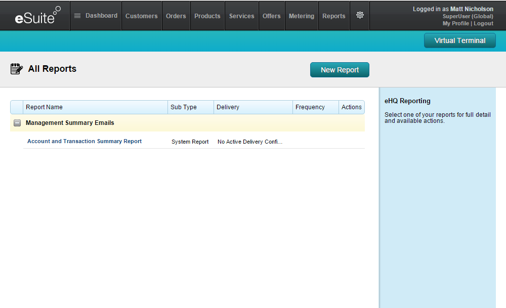506x308 pixels.
Task: Open the settings gear icon
Action: click(360, 16)
